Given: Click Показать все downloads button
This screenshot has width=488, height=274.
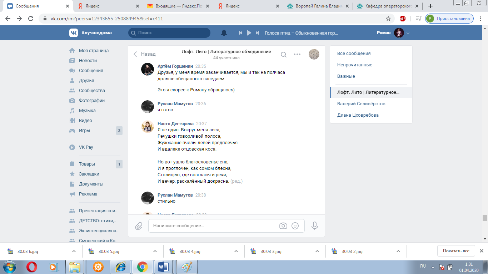Looking at the screenshot, I should pyautogui.click(x=456, y=251).
